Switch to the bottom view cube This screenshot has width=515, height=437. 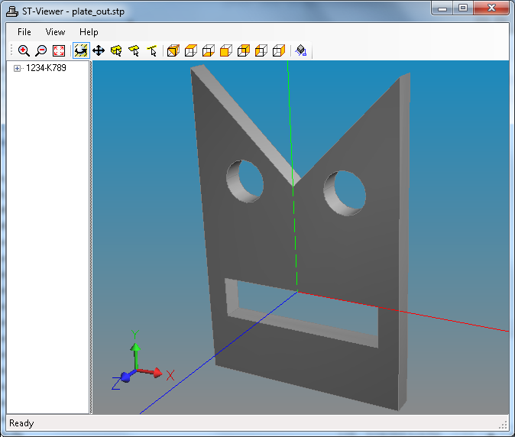point(209,50)
